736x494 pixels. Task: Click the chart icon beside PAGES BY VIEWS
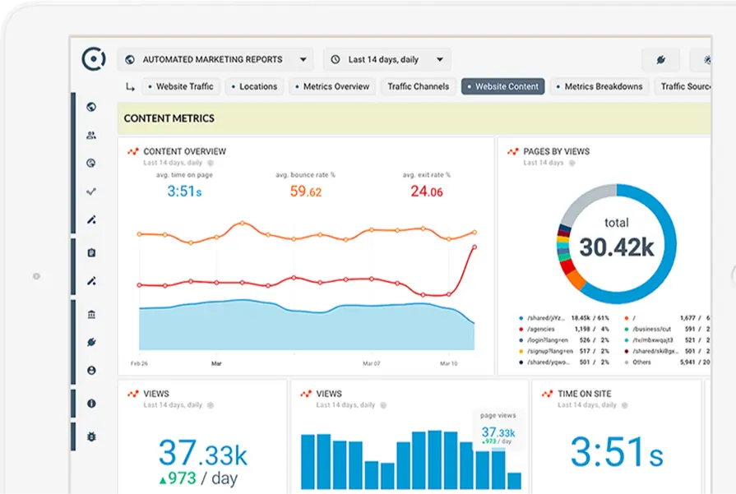click(x=513, y=151)
